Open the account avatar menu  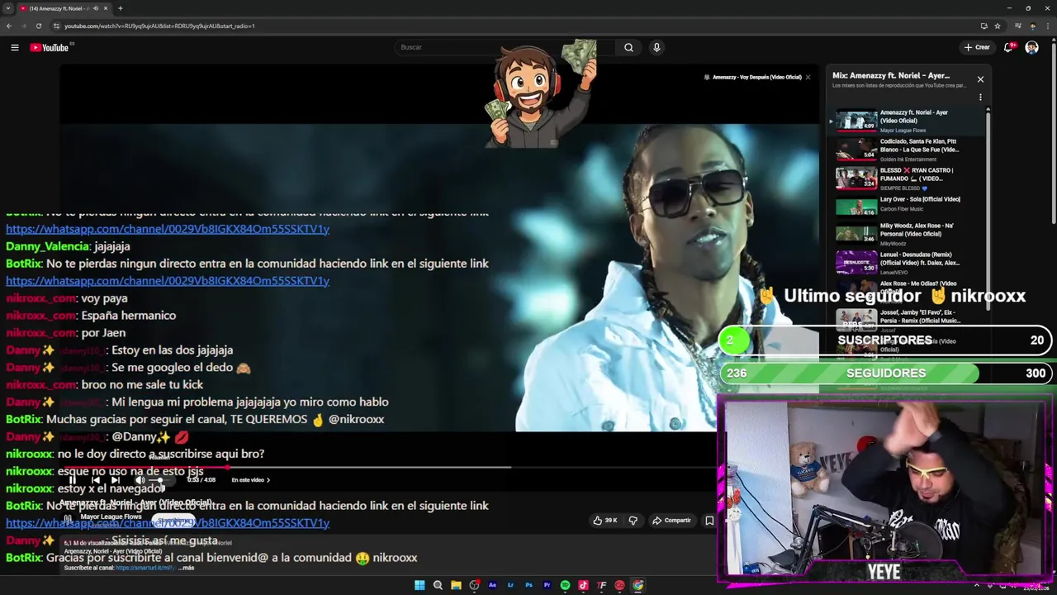point(1031,47)
